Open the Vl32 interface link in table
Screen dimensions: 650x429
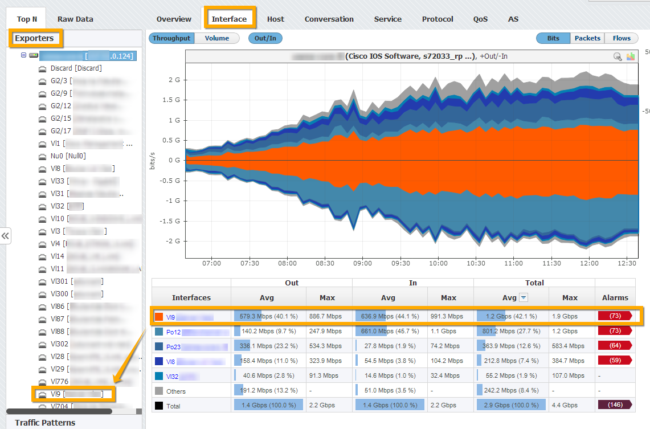point(172,377)
